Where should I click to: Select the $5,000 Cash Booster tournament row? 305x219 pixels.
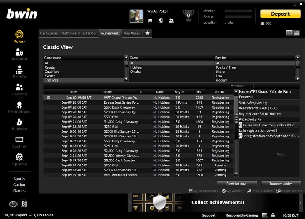coord(138,160)
